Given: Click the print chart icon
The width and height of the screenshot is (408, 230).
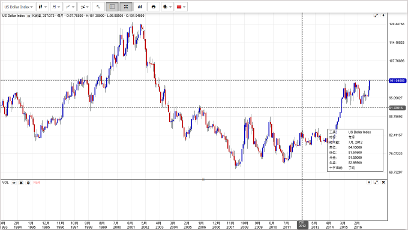Looking at the screenshot, I should [x=154, y=7].
